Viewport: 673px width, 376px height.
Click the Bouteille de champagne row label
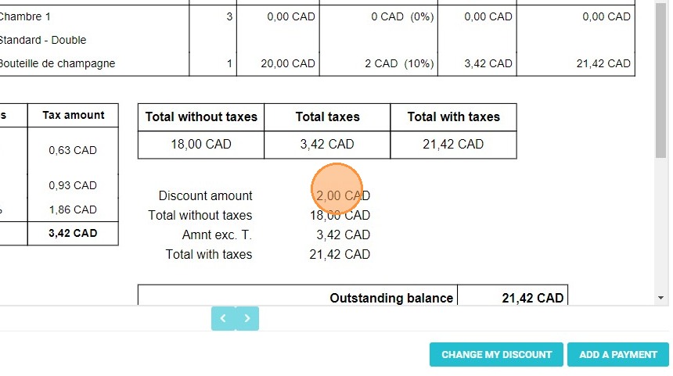click(x=57, y=63)
